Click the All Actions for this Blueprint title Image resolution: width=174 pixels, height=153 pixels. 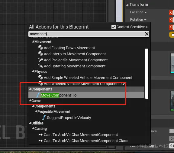[59, 27]
